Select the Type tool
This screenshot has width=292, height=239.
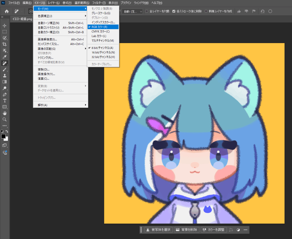tap(5, 100)
